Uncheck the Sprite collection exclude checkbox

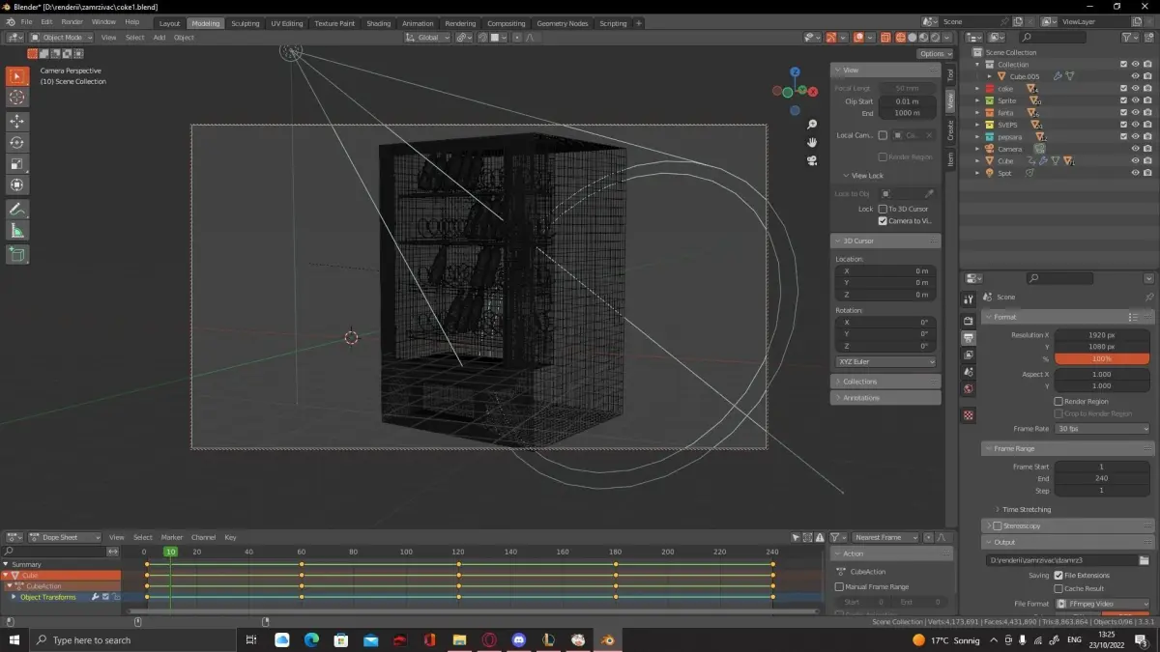coord(1123,100)
